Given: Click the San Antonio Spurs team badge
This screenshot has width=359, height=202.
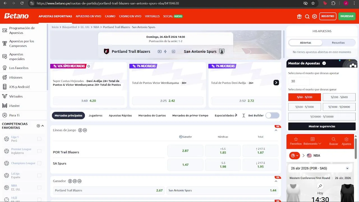Looking at the screenshot, I should 222,51.
